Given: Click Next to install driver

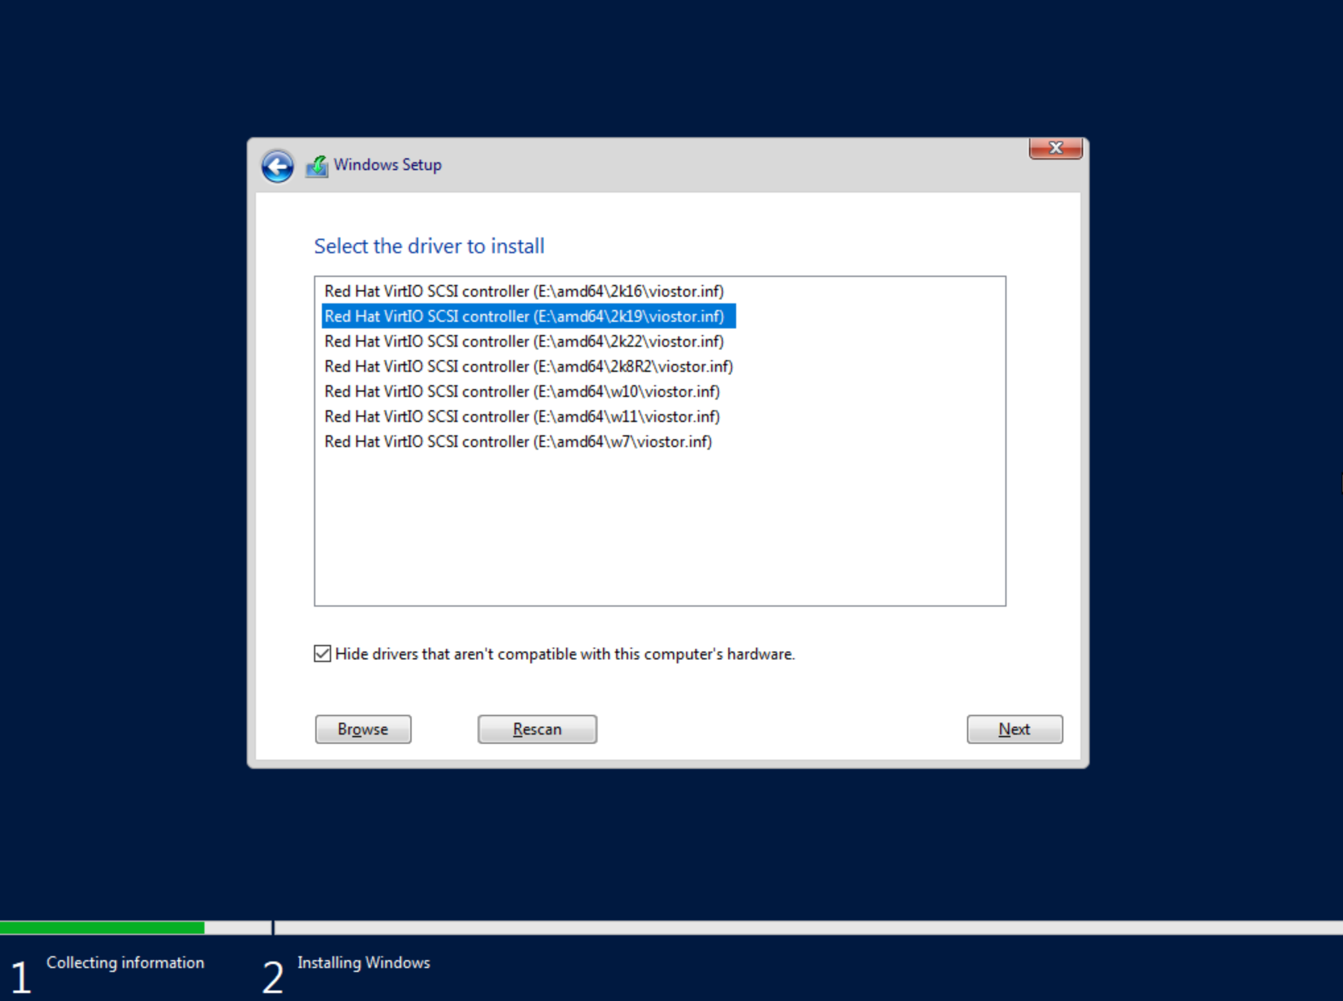Looking at the screenshot, I should [1014, 729].
